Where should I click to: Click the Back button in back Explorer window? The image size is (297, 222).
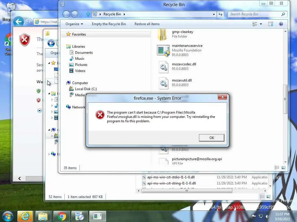[51, 43]
